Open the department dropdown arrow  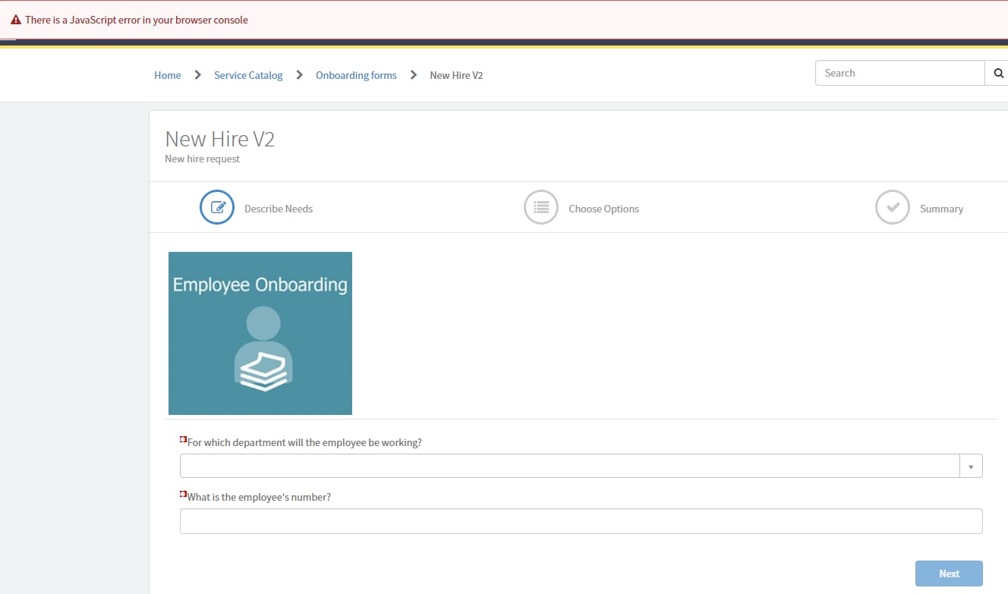coord(971,466)
